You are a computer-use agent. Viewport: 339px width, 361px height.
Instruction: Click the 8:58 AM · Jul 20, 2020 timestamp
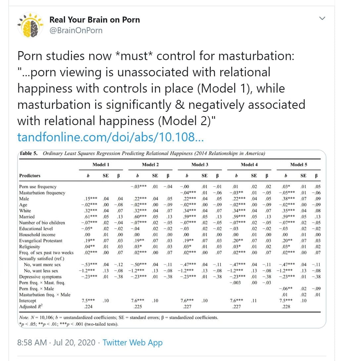(x=56, y=342)
